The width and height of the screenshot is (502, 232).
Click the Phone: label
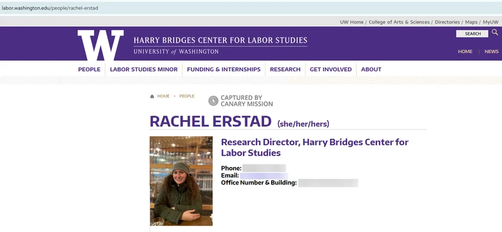(231, 168)
